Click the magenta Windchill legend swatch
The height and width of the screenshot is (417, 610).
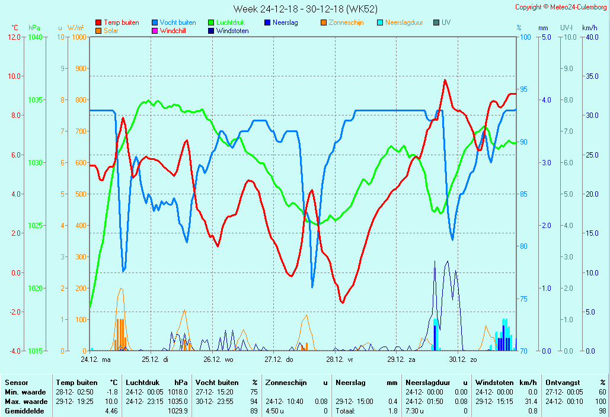[155, 31]
